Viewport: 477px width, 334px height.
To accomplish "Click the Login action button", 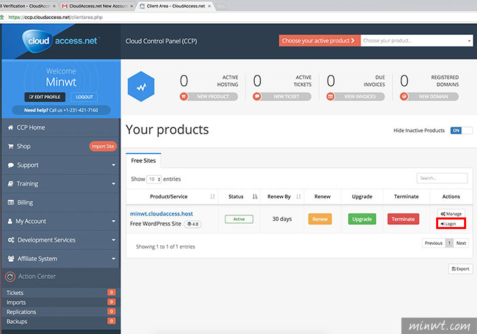I will click(451, 224).
